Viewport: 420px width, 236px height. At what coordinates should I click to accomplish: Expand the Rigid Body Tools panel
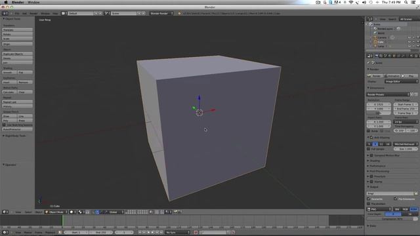tap(4, 136)
